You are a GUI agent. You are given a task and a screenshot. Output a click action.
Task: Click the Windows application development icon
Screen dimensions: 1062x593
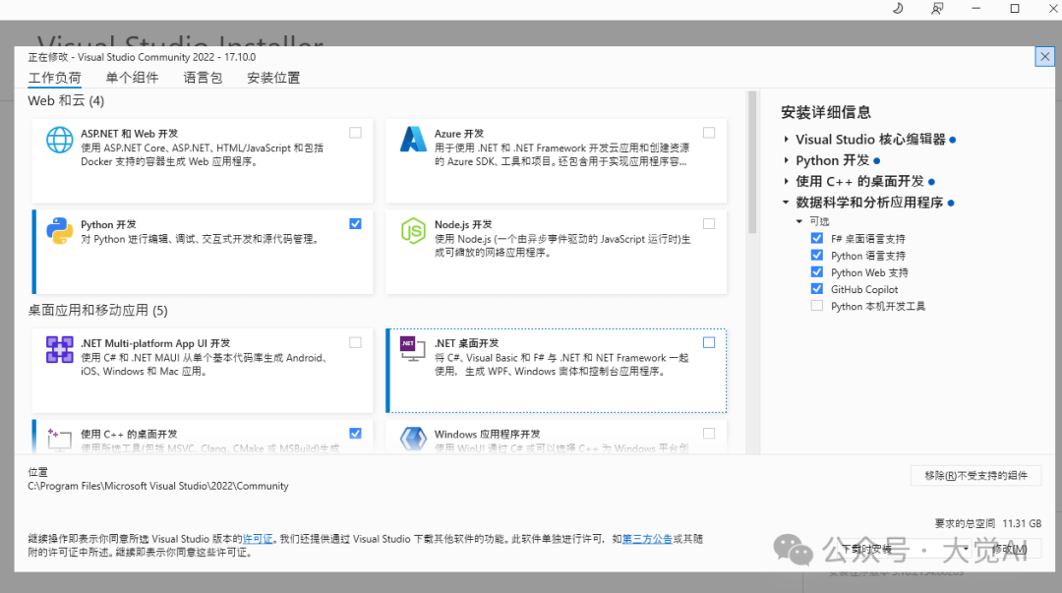tap(413, 440)
